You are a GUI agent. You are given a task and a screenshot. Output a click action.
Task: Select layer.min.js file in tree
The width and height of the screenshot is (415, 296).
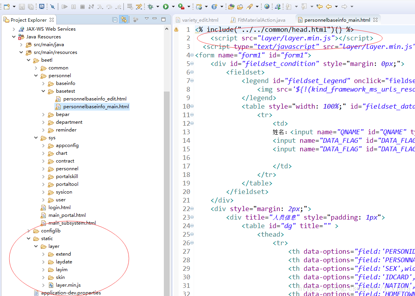pos(64,285)
